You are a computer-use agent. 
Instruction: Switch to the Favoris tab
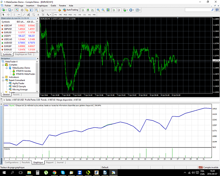click(16, 95)
